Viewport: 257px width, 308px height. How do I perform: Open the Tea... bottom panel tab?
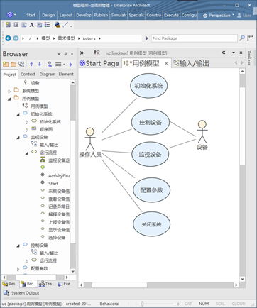pyautogui.click(x=46, y=284)
